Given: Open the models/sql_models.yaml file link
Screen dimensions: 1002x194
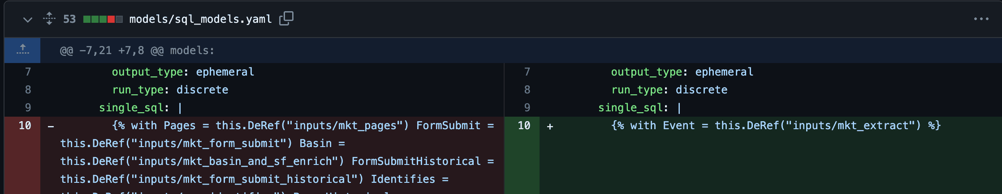Looking at the screenshot, I should tap(200, 19).
